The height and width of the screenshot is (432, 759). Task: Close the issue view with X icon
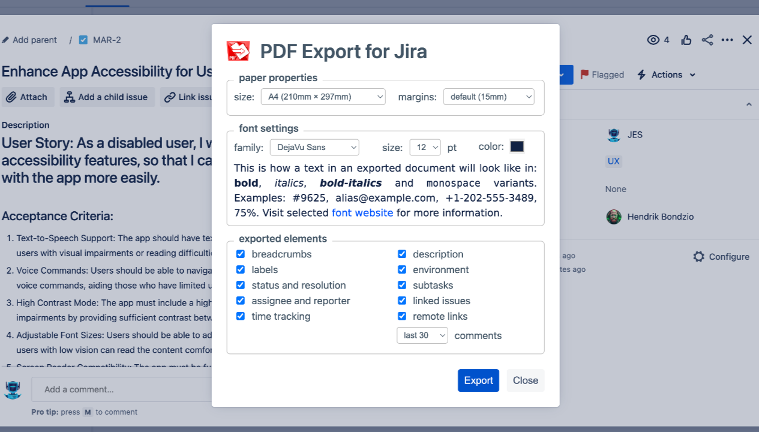click(747, 40)
